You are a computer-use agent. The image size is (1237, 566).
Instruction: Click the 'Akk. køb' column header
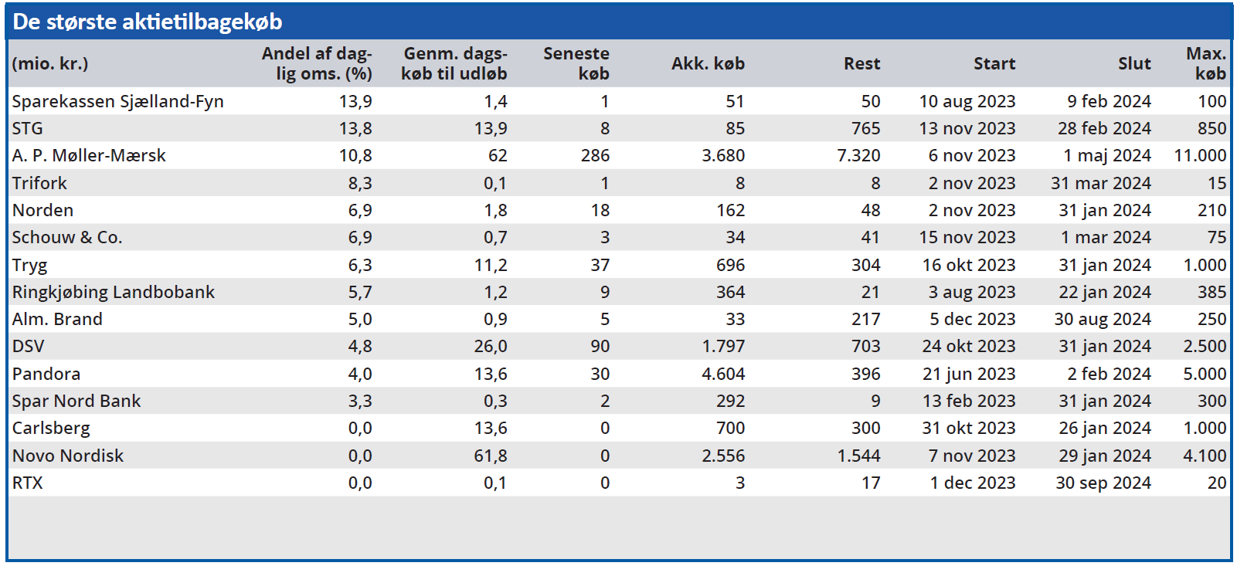(708, 64)
